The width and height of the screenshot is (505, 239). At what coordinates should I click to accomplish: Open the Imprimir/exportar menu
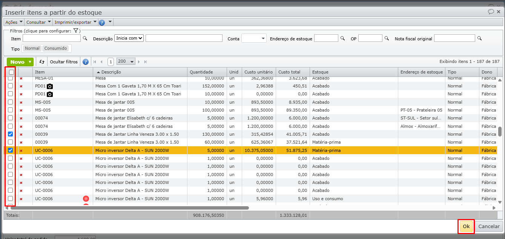click(75, 22)
